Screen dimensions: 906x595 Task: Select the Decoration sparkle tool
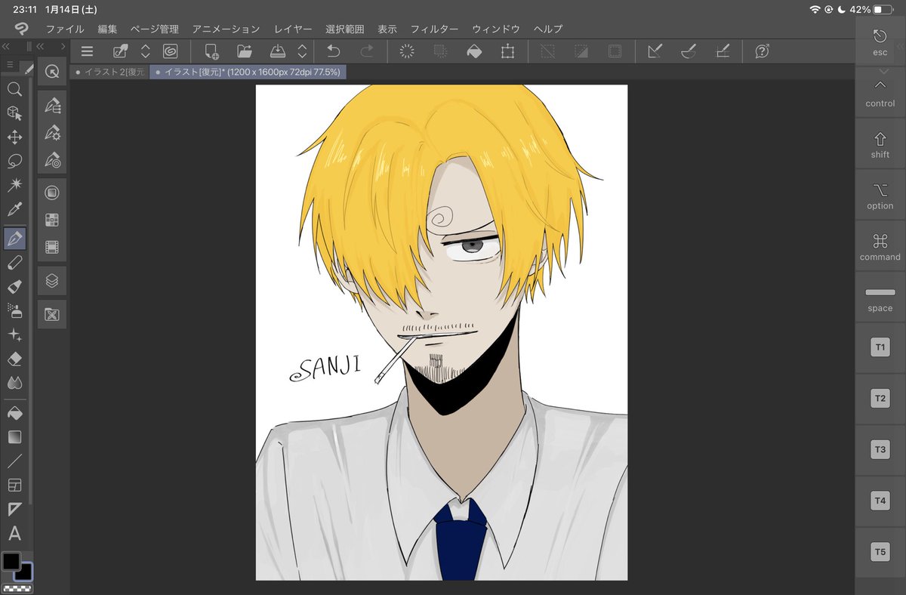point(14,334)
